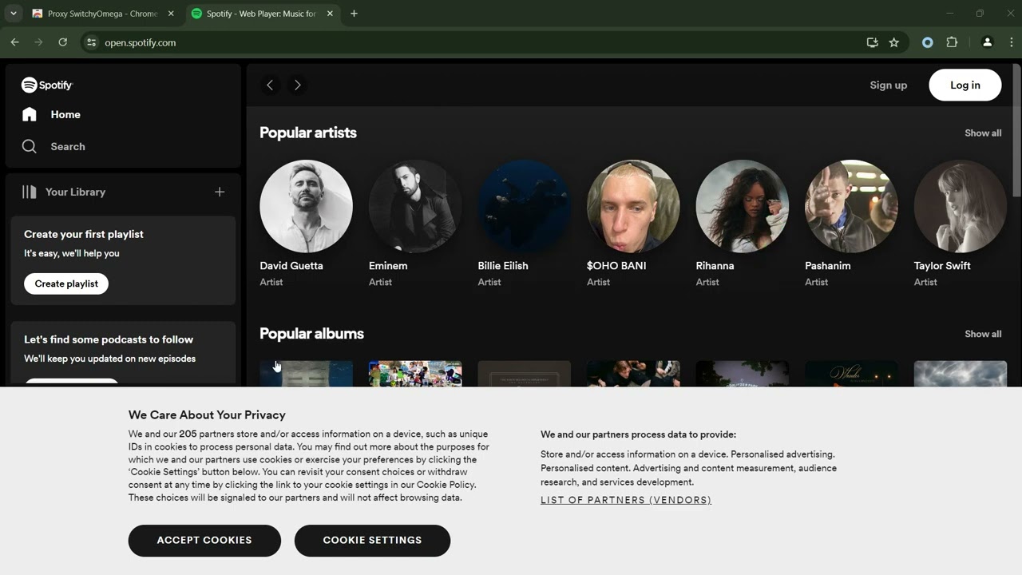Click the Log in button
This screenshot has width=1022, height=575.
(965, 85)
